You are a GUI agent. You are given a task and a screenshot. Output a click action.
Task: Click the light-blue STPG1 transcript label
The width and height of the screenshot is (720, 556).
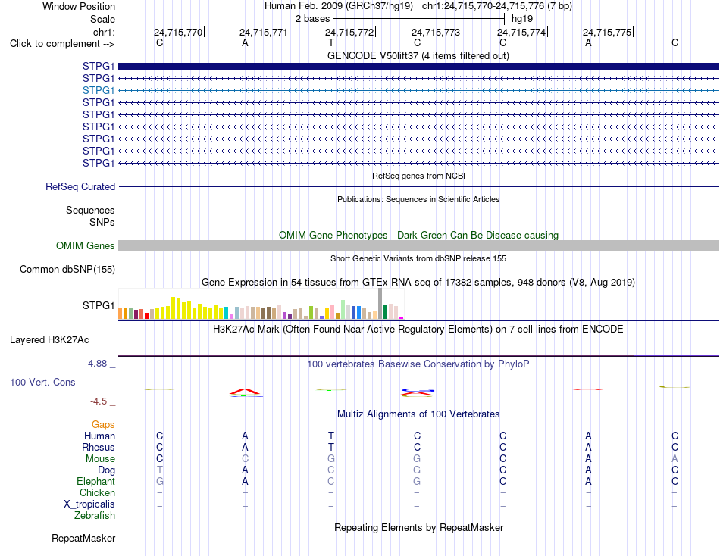(99, 90)
